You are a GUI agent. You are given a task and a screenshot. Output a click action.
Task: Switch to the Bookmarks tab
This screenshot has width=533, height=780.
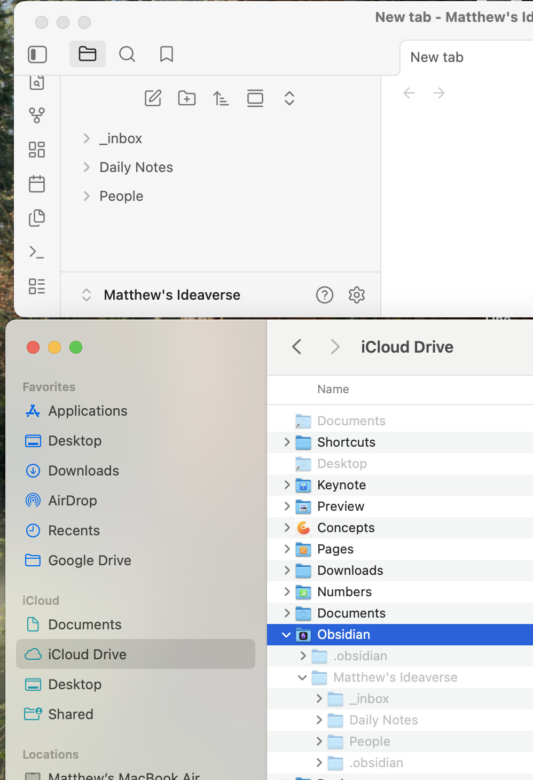[x=167, y=54]
